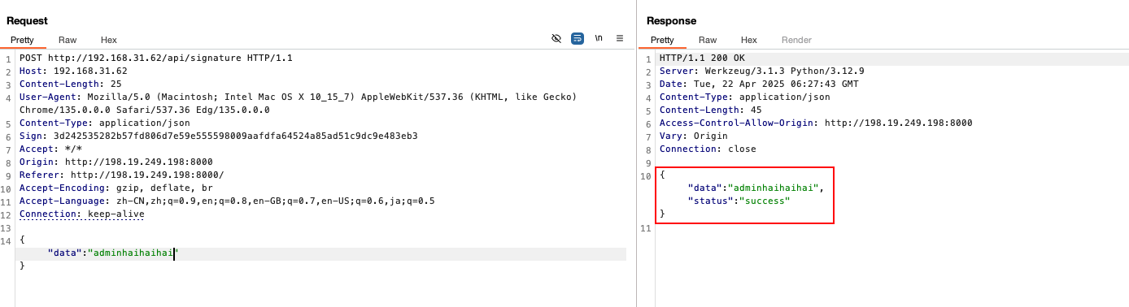Screen dimensions: 1129x307
Task: Click the Response panel title
Action: (671, 20)
